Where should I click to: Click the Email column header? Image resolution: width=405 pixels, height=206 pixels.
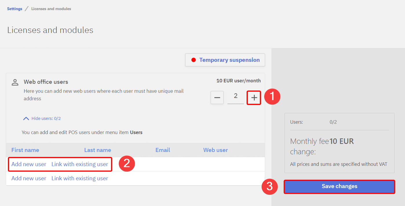(x=163, y=150)
